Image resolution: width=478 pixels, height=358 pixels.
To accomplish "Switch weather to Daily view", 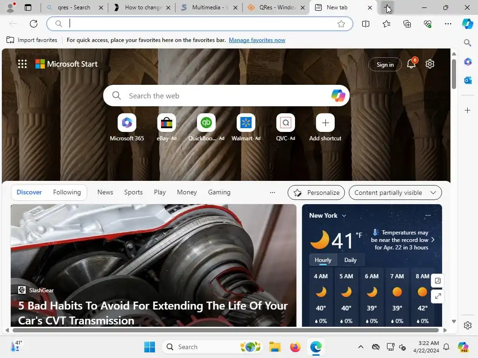I will [350, 260].
